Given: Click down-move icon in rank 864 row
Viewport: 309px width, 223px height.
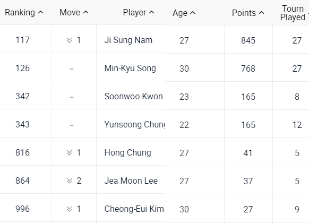Looking at the screenshot, I should click(x=69, y=181).
